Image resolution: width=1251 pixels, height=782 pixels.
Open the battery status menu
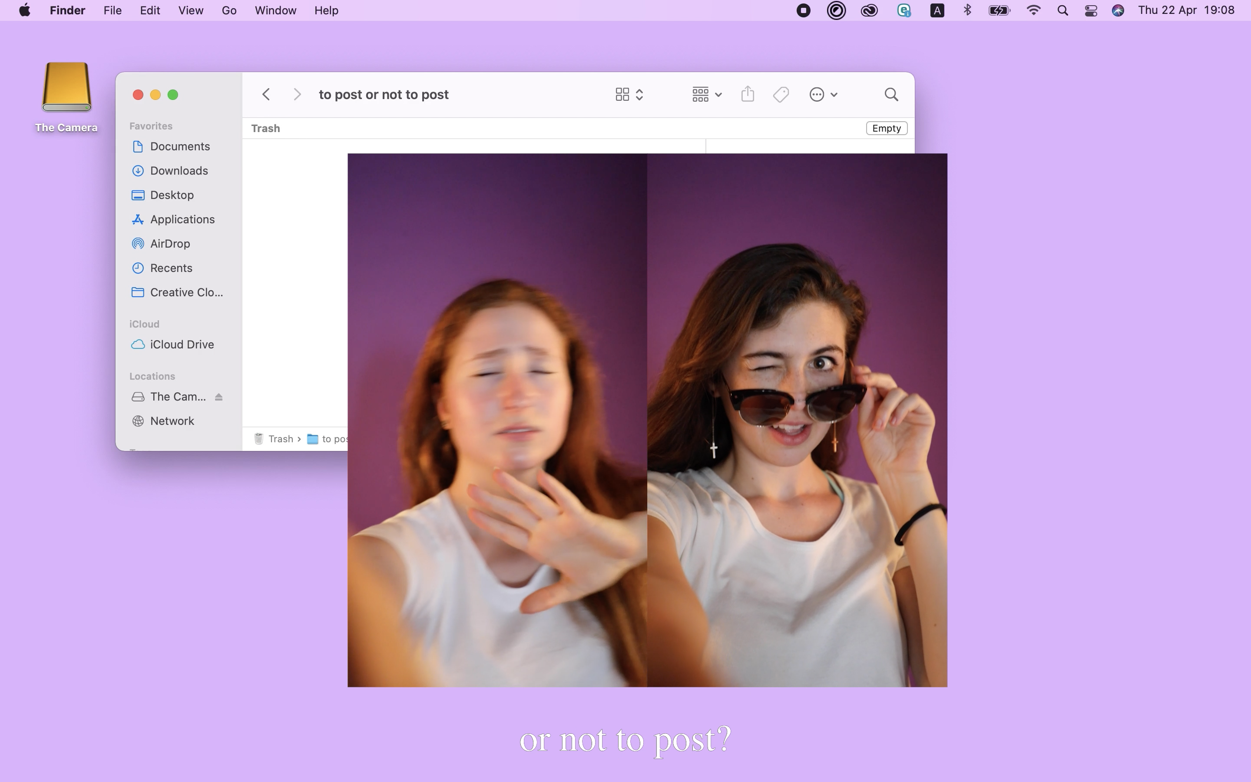tap(999, 10)
